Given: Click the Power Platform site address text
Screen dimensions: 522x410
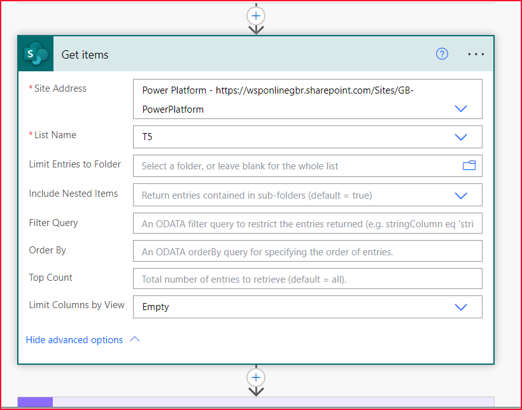Looking at the screenshot, I should click(278, 99).
